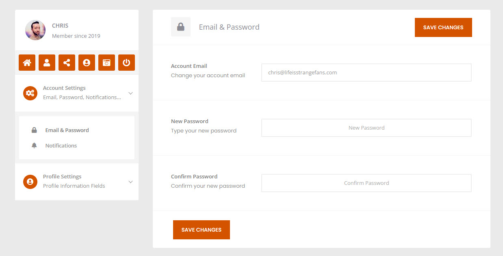Open the orange window icon button

pos(106,63)
